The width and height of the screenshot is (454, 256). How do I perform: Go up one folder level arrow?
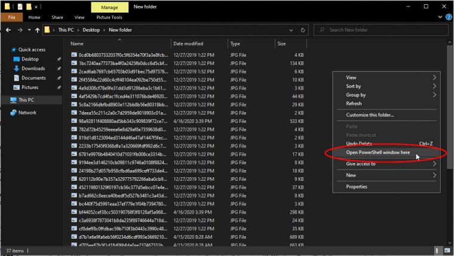click(x=37, y=30)
